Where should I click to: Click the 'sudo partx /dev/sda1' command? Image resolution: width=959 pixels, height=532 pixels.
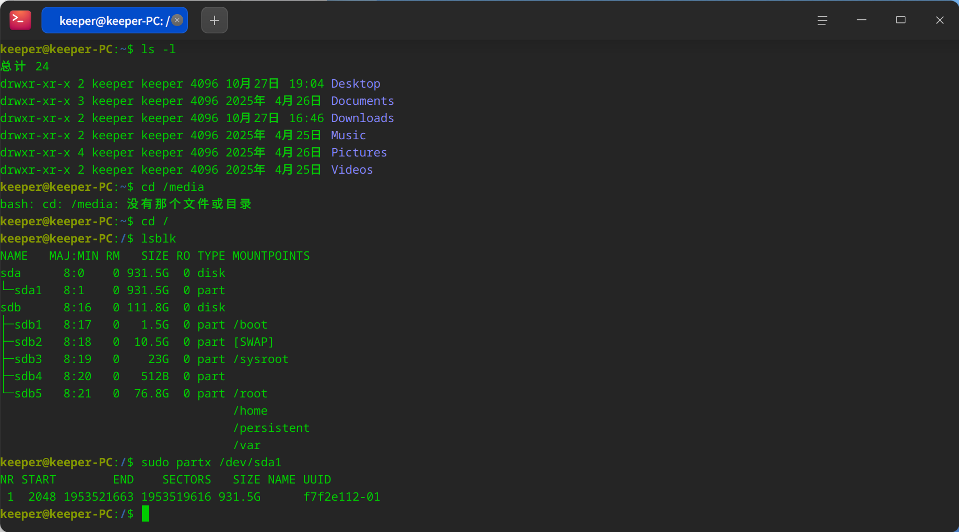click(211, 462)
